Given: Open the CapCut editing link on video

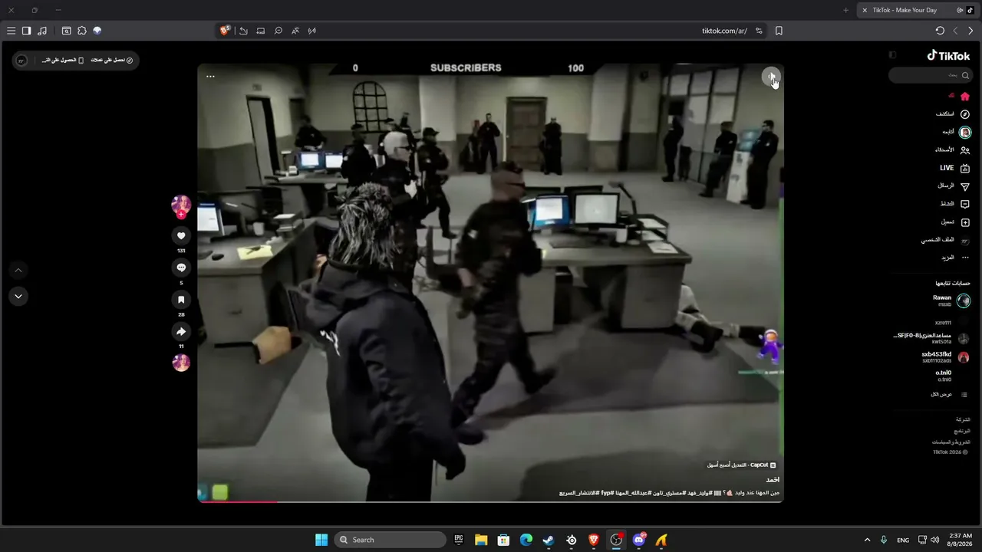Looking at the screenshot, I should click(x=742, y=465).
